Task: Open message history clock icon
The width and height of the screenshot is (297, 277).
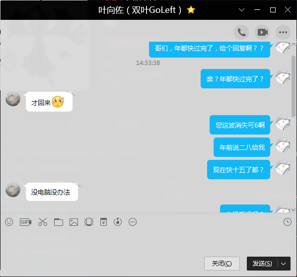Action: click(x=288, y=222)
